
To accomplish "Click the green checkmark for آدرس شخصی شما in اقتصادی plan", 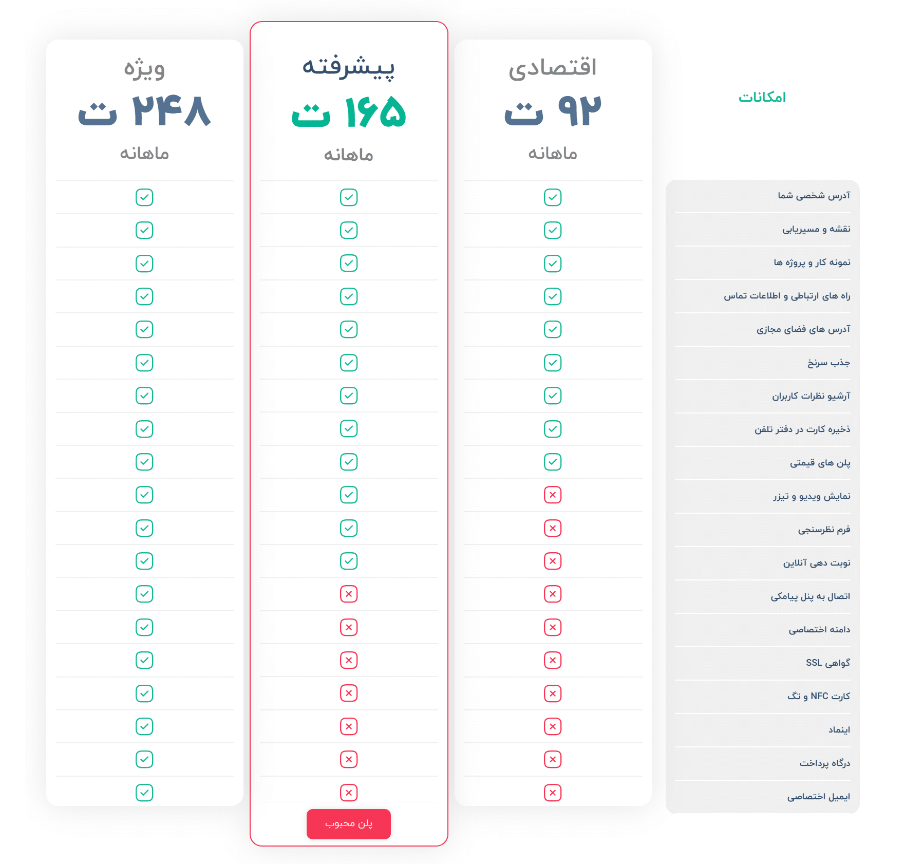I will pos(552,197).
